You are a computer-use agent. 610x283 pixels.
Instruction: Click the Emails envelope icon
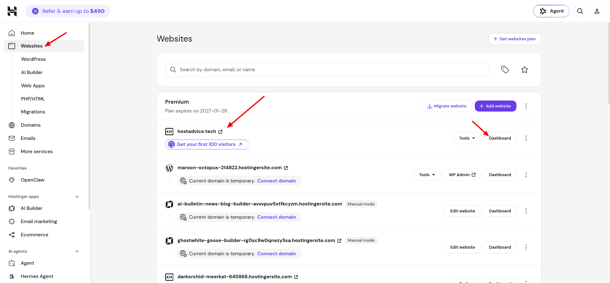(12, 138)
